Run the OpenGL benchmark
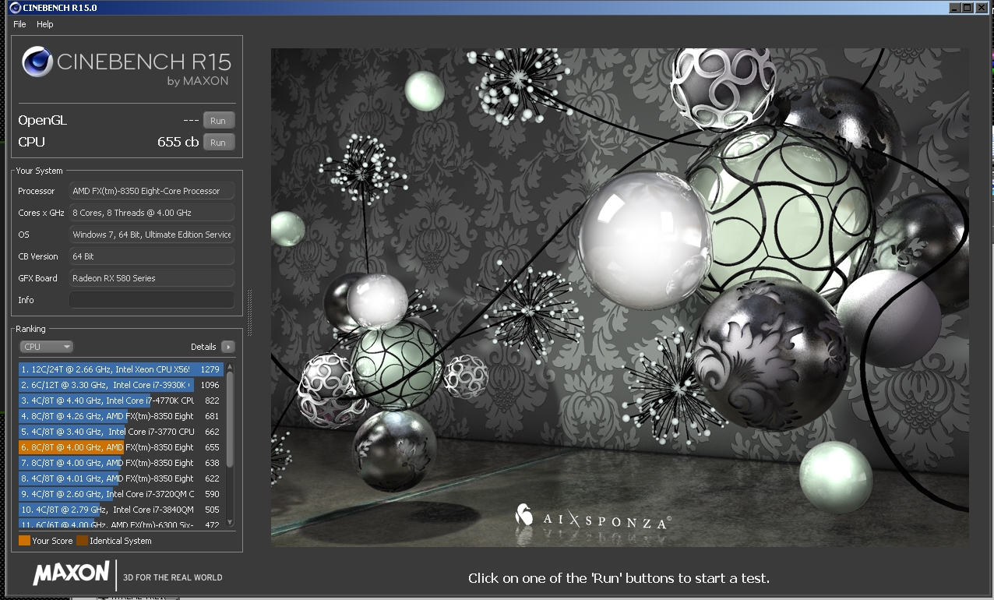Screen dimensions: 994x600 pos(219,121)
